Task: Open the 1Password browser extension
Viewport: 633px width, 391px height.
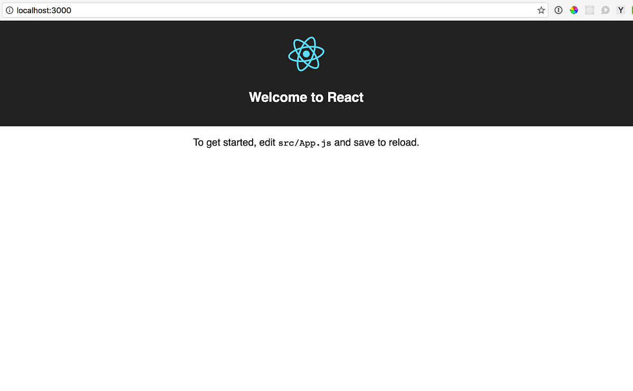Action: 558,10
